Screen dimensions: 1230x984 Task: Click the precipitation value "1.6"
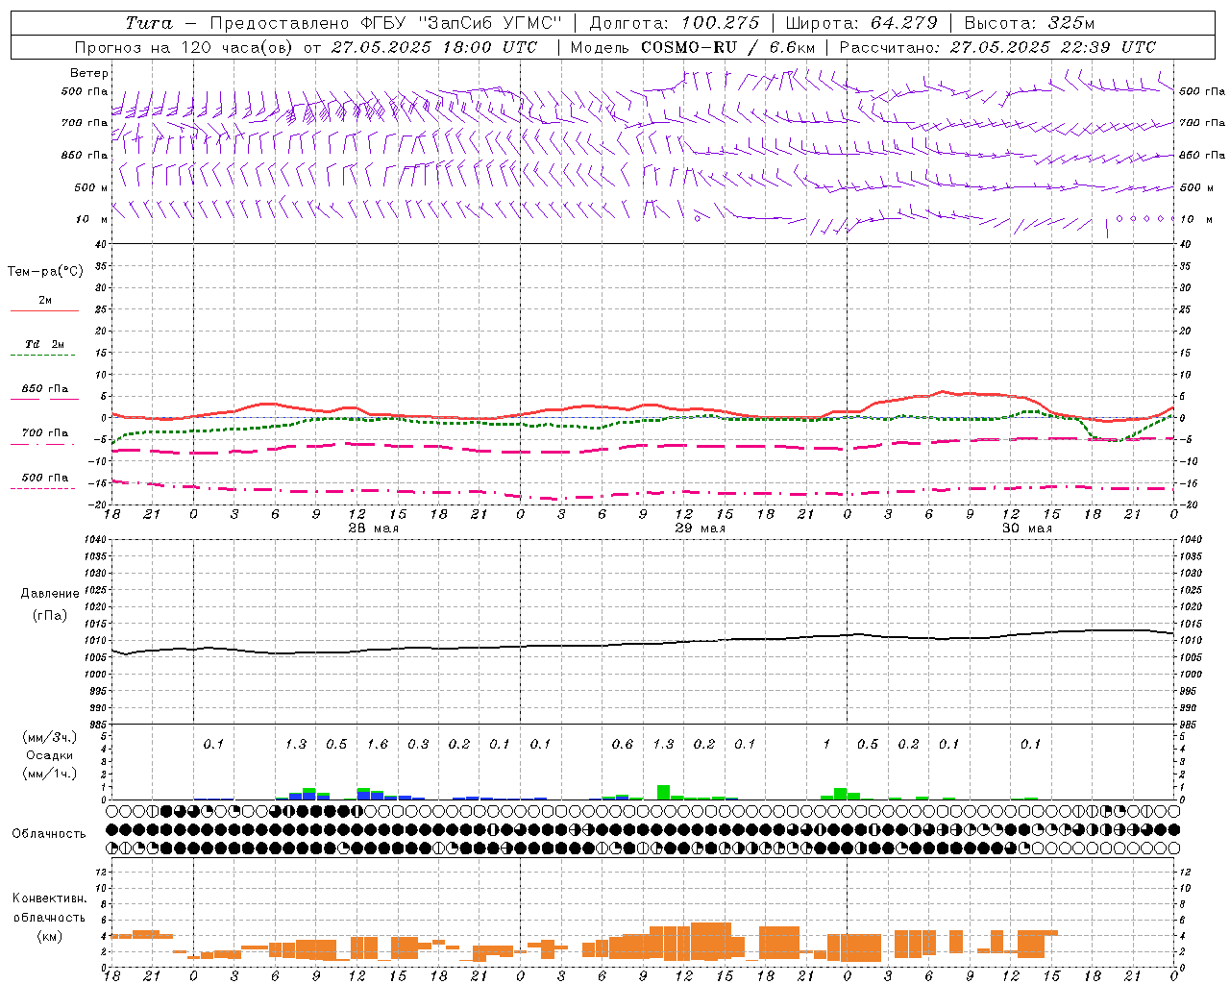(378, 745)
